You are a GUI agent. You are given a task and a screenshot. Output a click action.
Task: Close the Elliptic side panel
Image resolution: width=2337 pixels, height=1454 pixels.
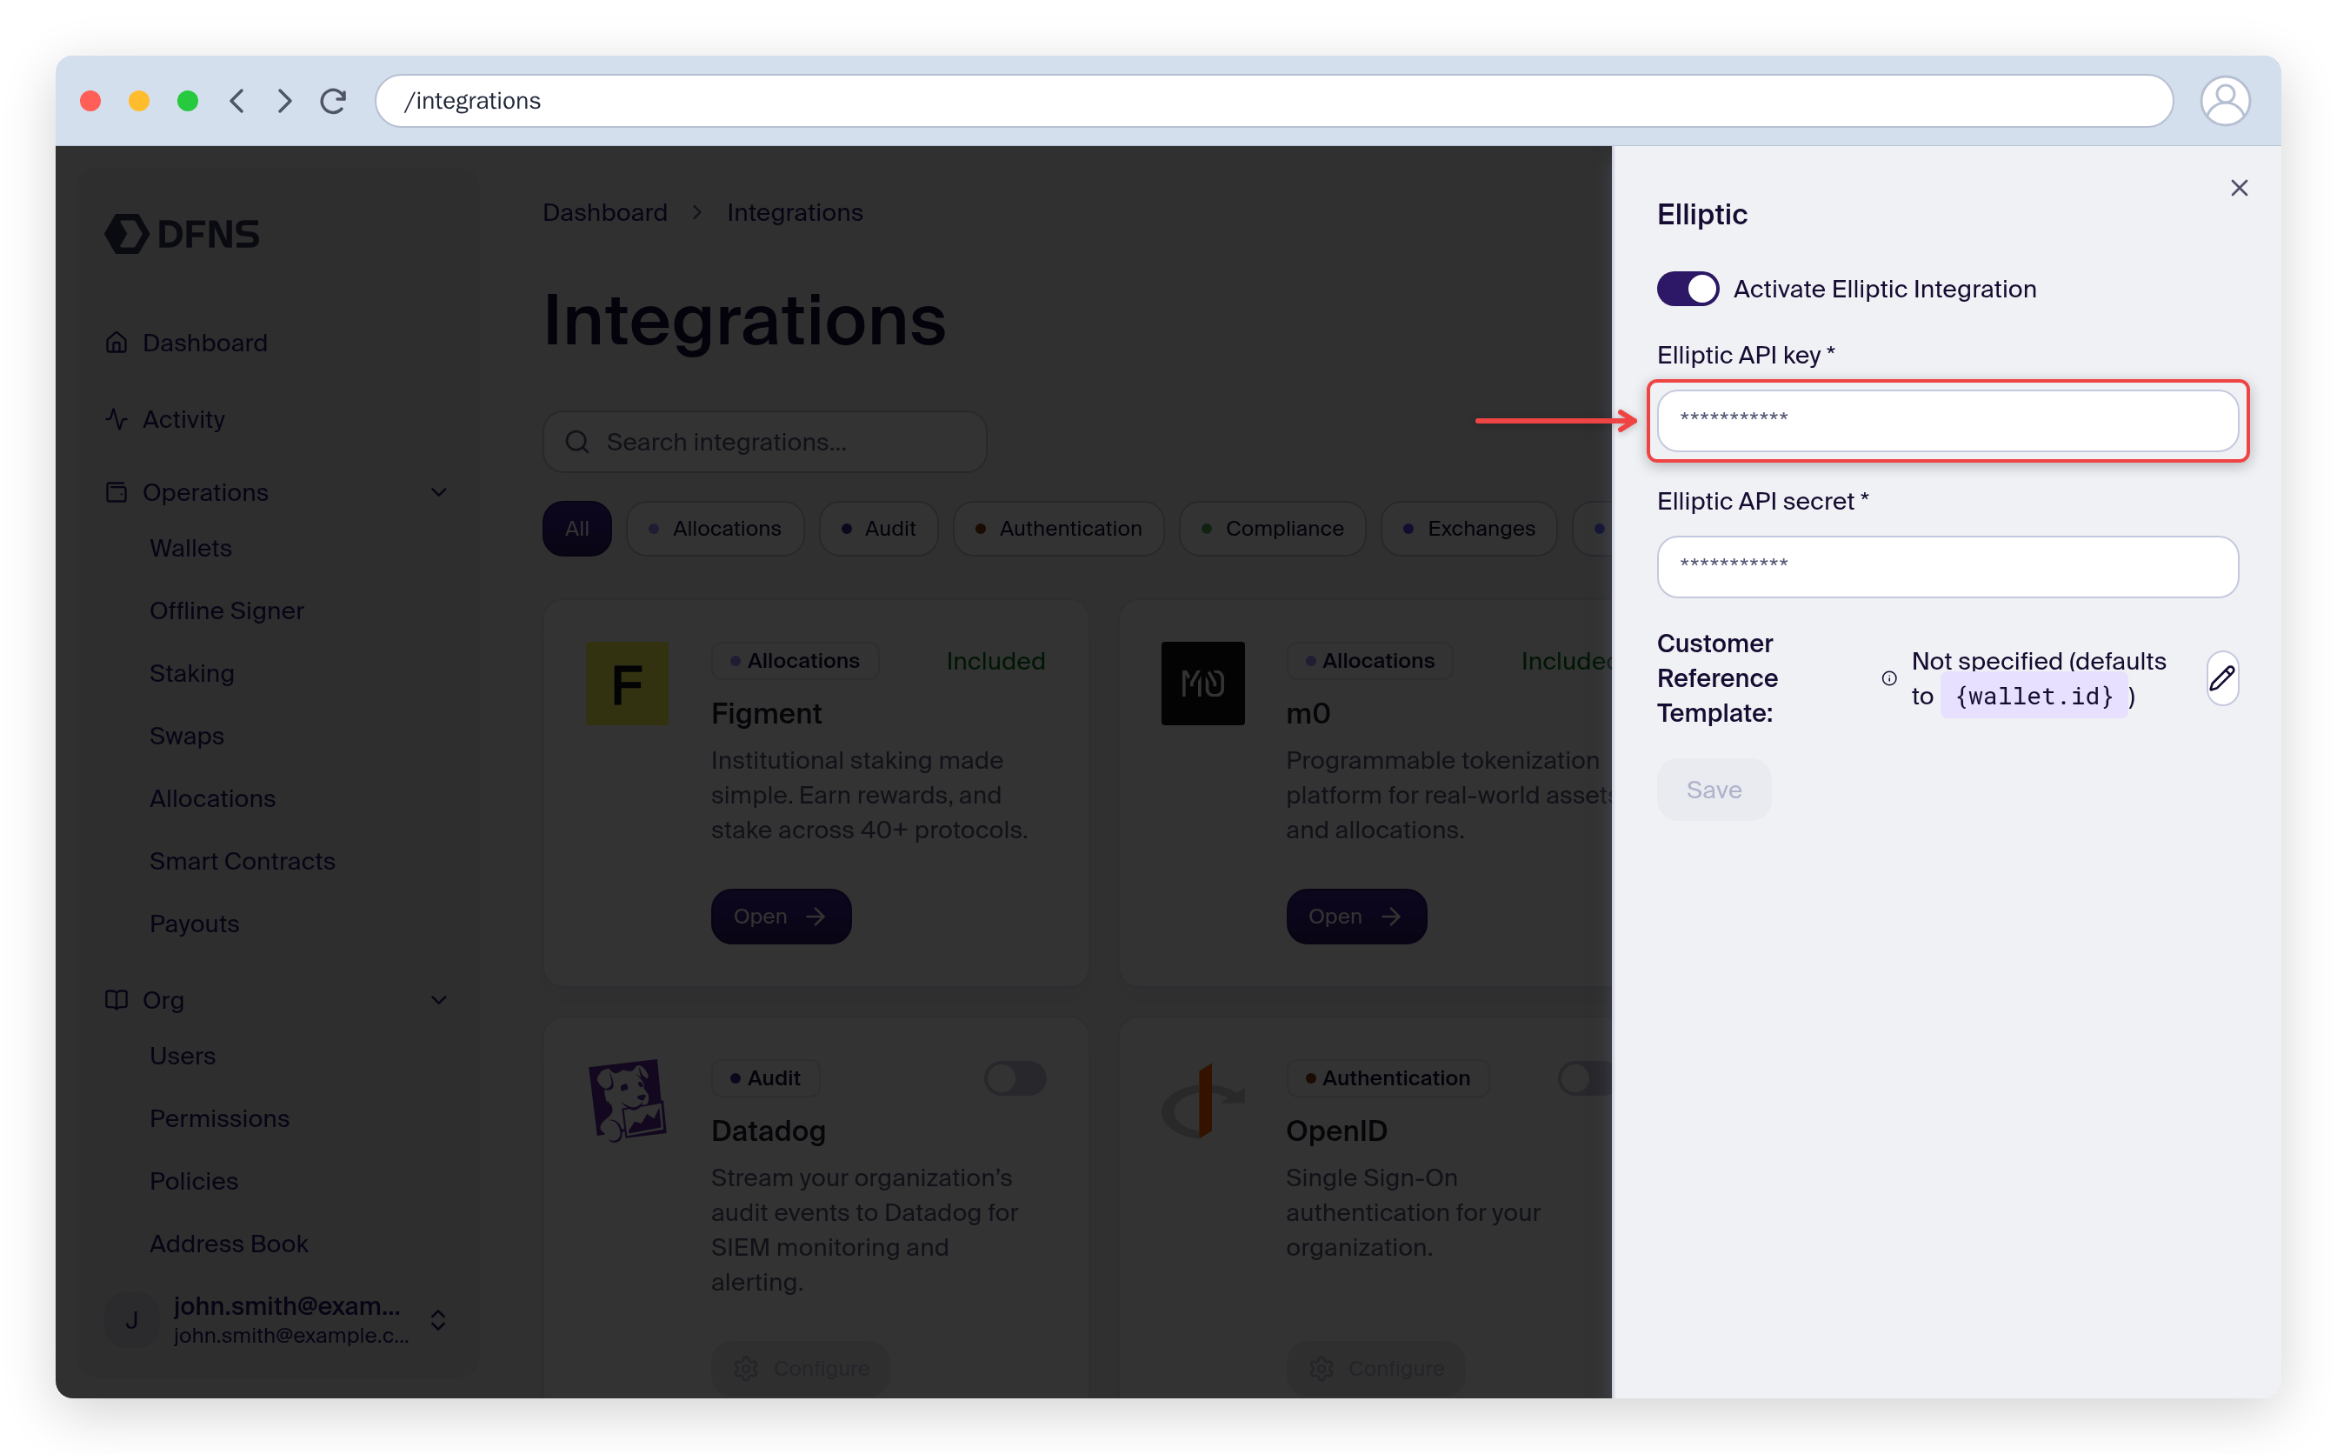coord(2238,188)
